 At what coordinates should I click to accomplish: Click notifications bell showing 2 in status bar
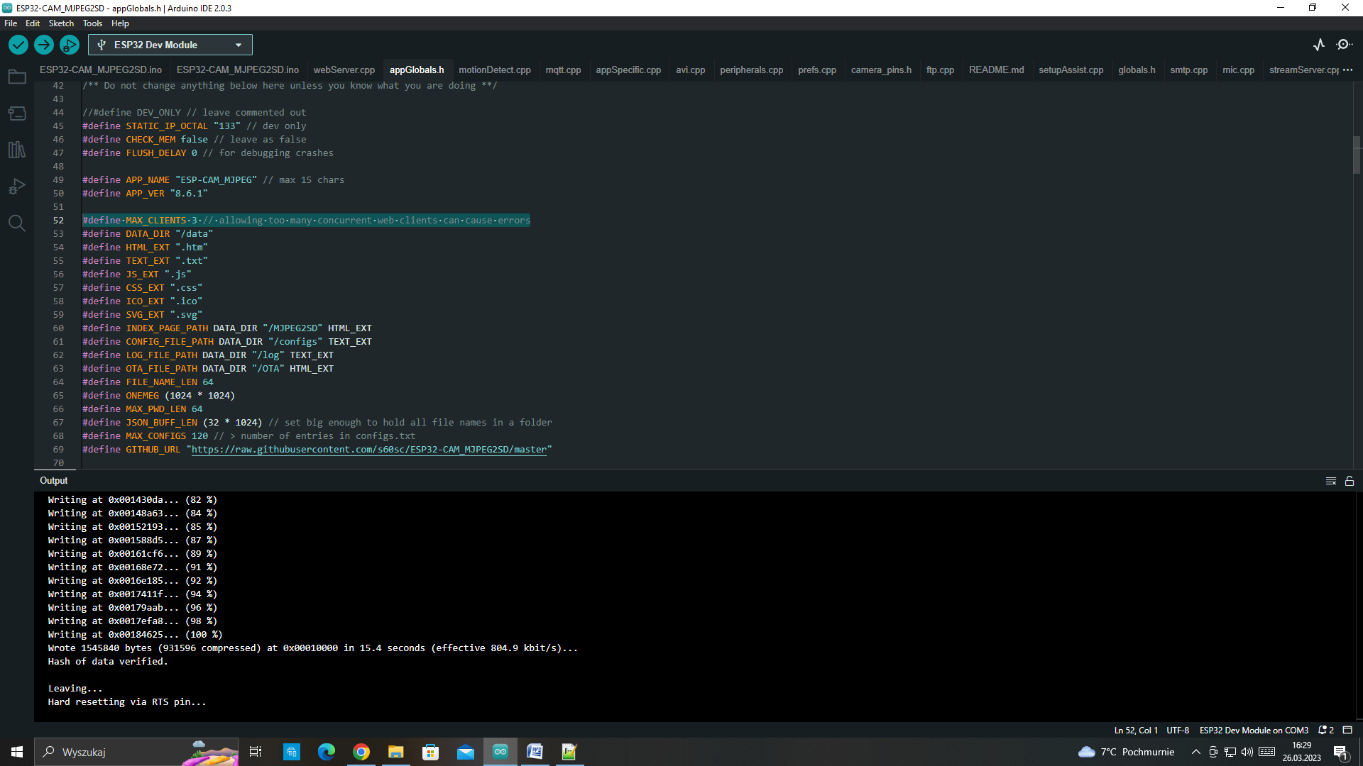tap(1325, 730)
